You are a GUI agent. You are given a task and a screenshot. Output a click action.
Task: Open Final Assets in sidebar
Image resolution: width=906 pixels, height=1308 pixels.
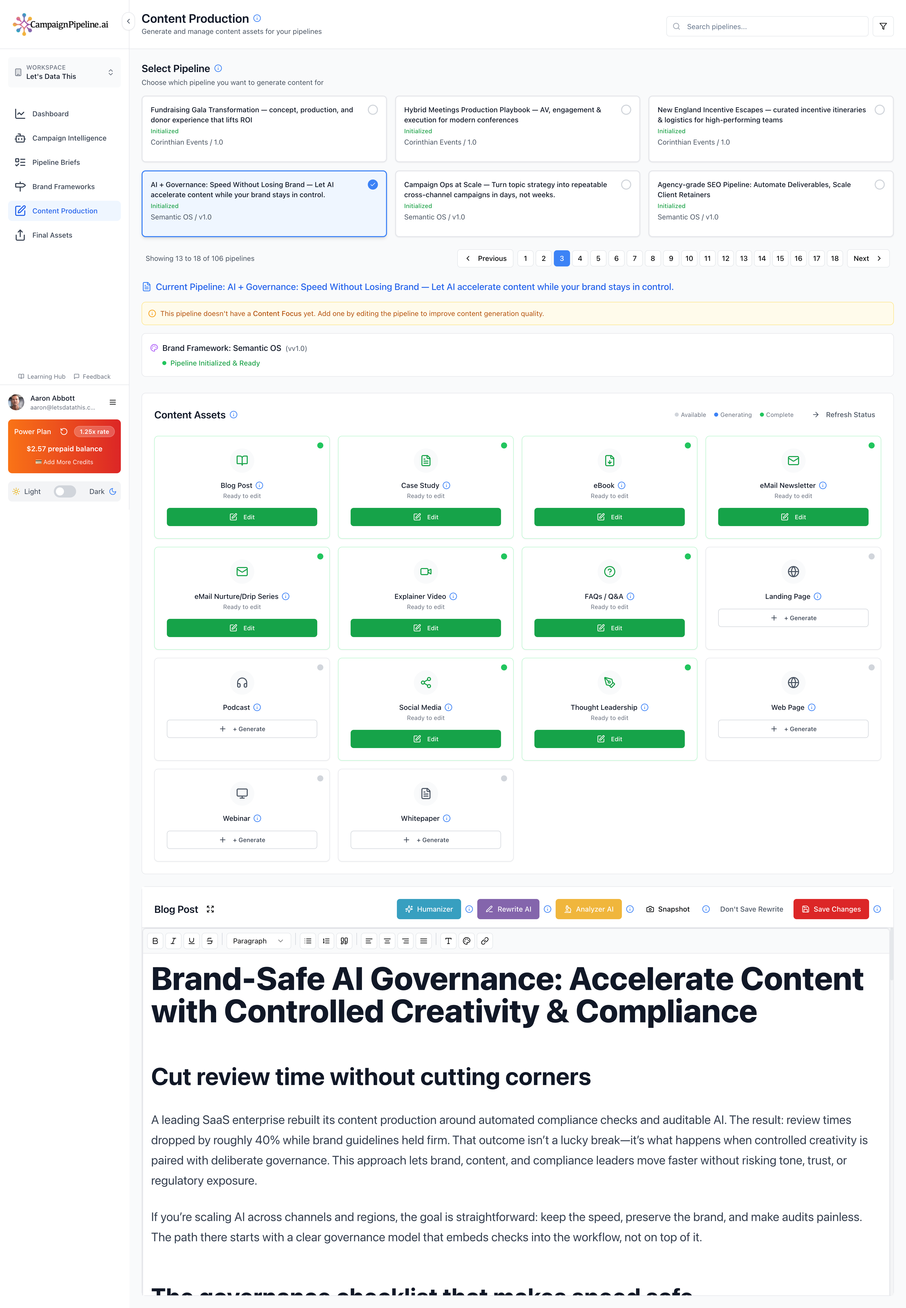pyautogui.click(x=64, y=235)
